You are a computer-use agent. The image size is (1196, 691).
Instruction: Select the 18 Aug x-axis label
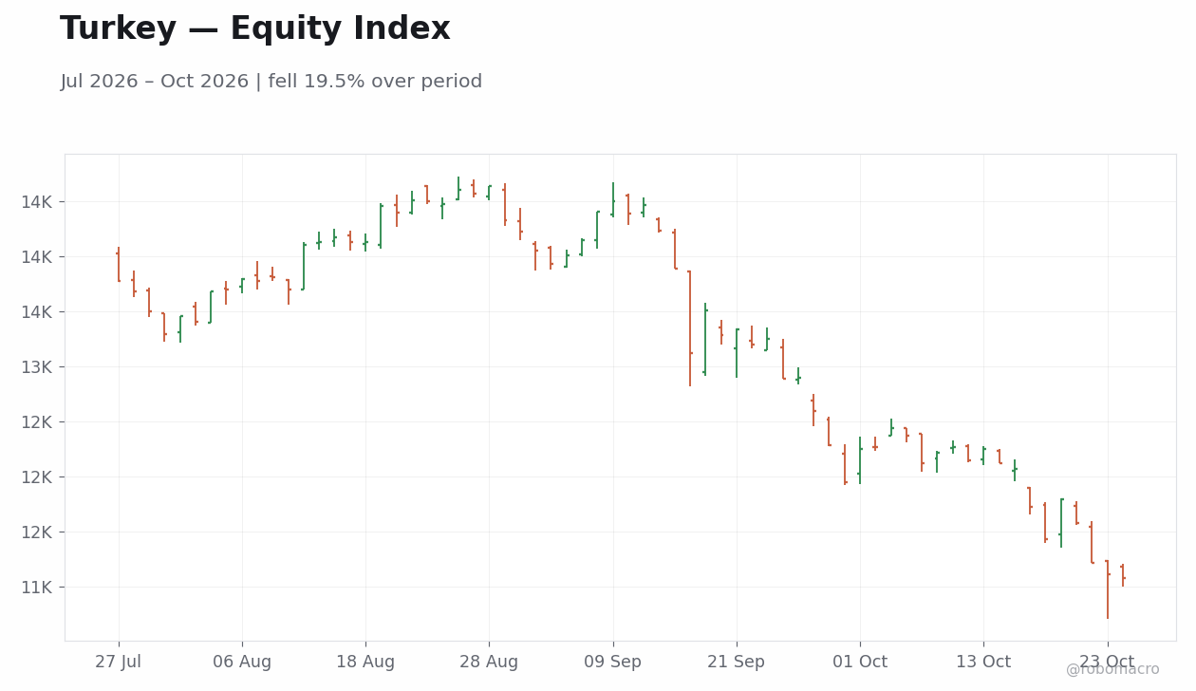coord(365,663)
